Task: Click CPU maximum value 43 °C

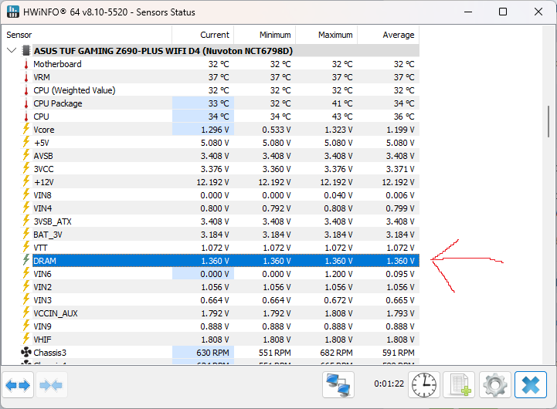Action: [x=342, y=117]
